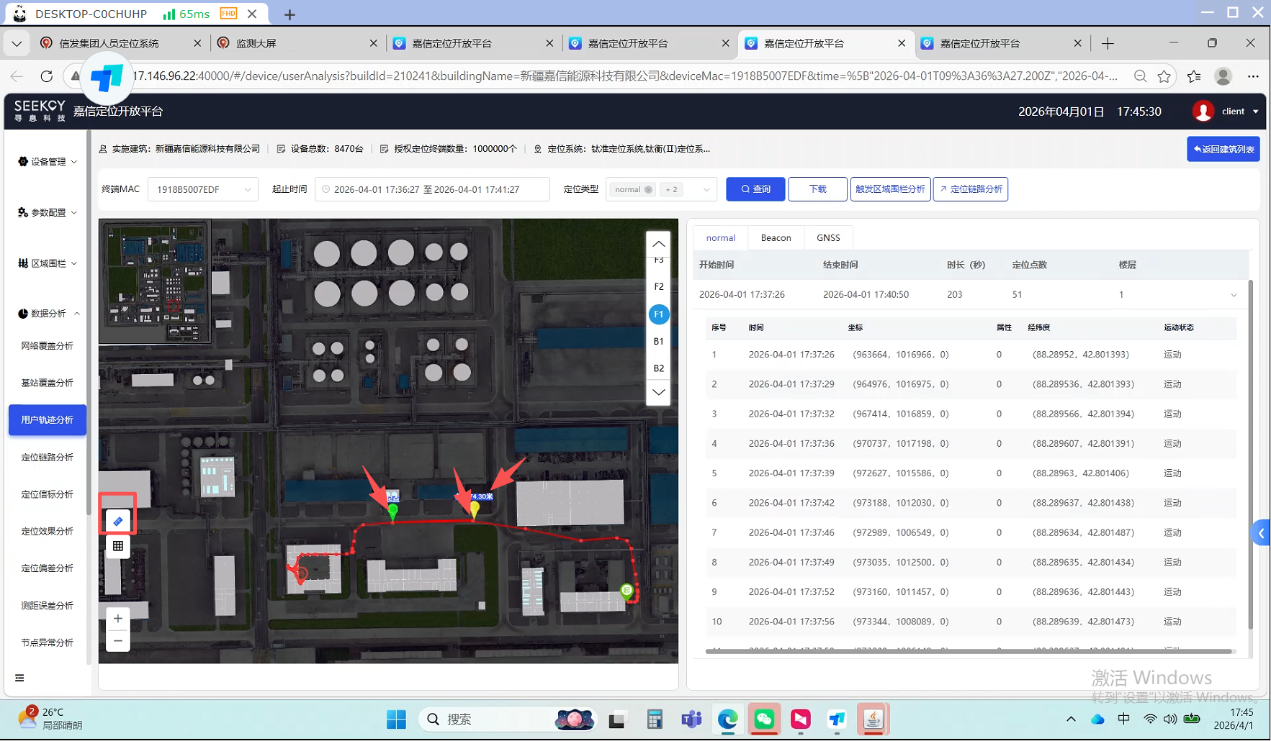
Task: Click the client user avatar
Action: (1203, 112)
